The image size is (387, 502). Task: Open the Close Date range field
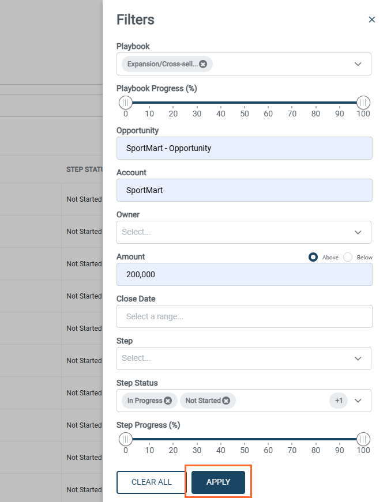pos(244,316)
